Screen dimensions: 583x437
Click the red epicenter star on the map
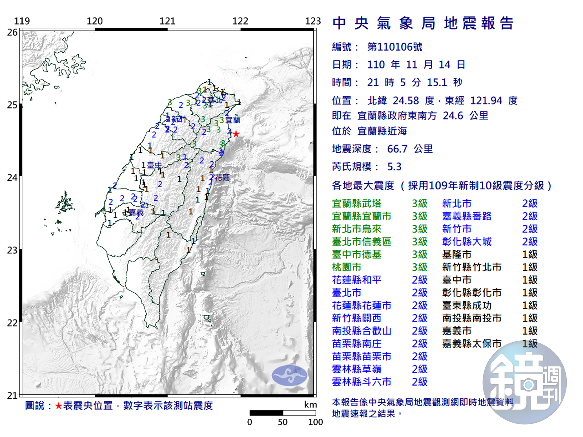pyautogui.click(x=236, y=134)
